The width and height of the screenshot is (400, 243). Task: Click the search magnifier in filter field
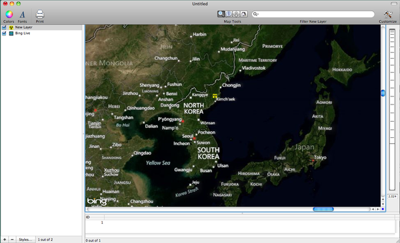pyautogui.click(x=255, y=14)
